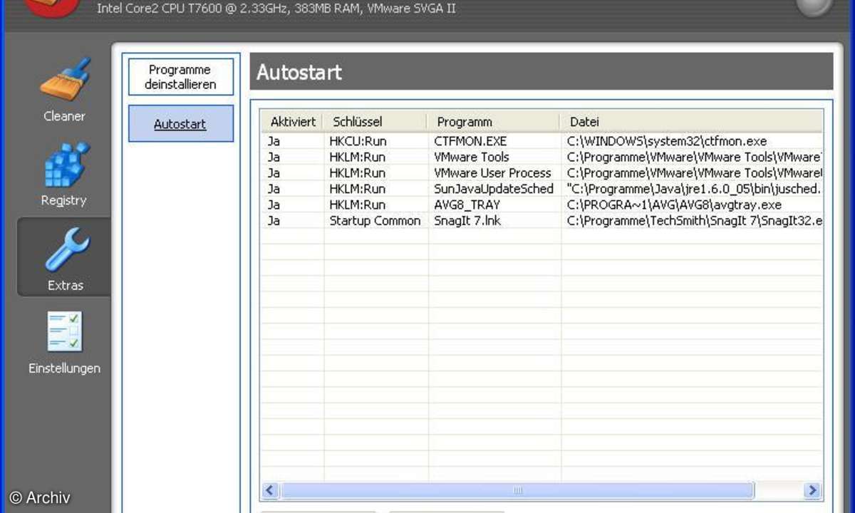Switch to Programme deinstallieren tab
The width and height of the screenshot is (855, 513).
[180, 77]
